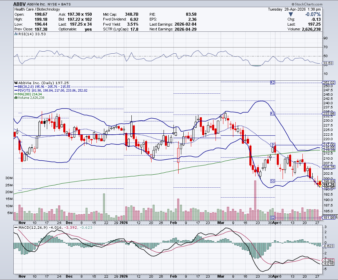Image resolution: width=338 pixels, height=280 pixels.
Task: Click the SCTR (LrgCap) value 17.8
Action: [134, 29]
